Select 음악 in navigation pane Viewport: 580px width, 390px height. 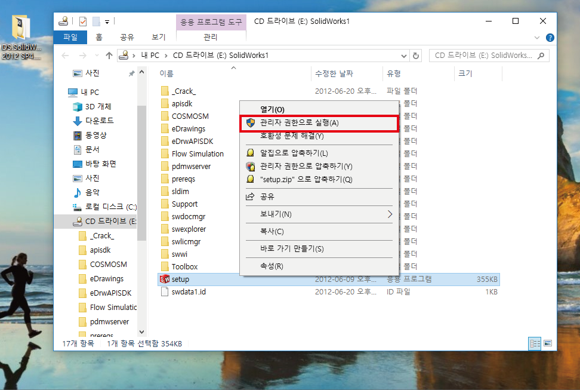[x=86, y=192]
